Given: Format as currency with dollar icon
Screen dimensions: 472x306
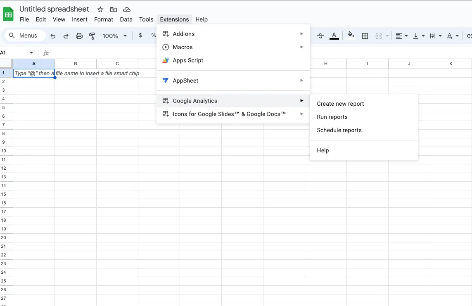Looking at the screenshot, I should (x=140, y=36).
